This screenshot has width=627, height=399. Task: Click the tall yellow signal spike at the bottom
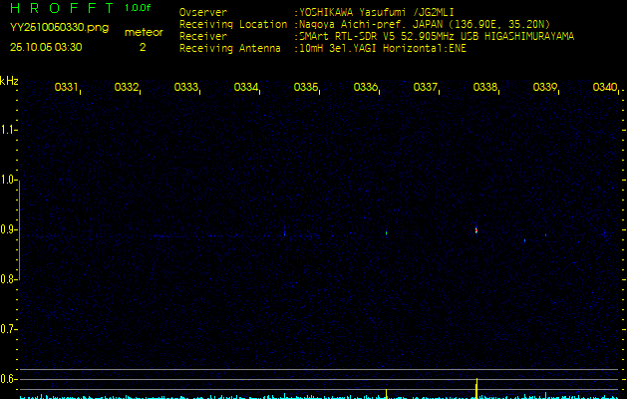pos(476,388)
